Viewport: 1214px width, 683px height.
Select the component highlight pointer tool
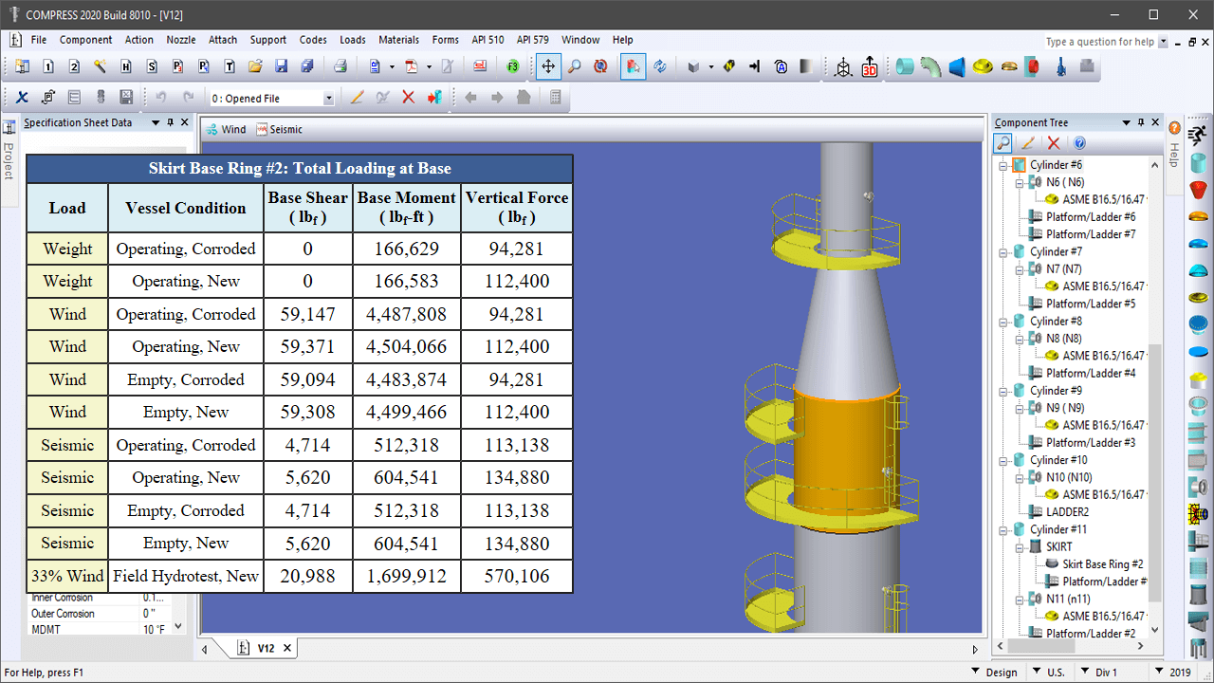tap(633, 66)
